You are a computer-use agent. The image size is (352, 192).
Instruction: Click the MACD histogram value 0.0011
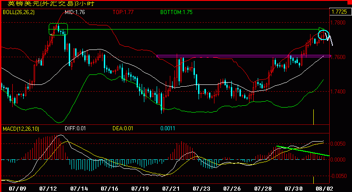168,128
